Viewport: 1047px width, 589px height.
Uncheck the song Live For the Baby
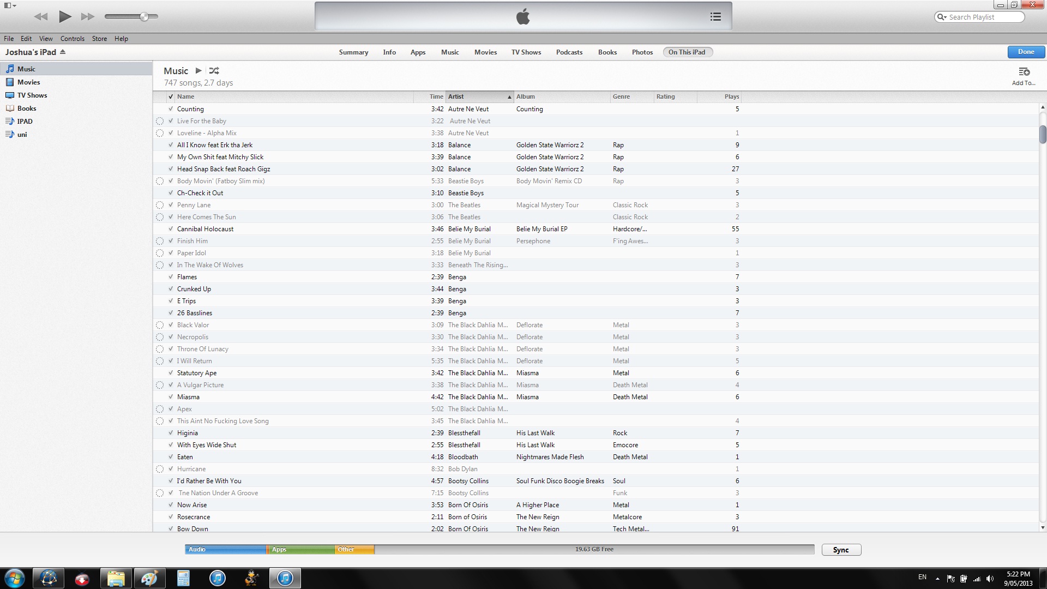coord(171,121)
